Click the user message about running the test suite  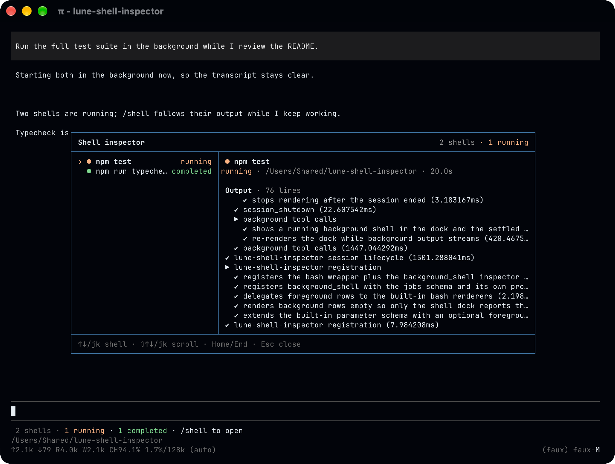(305, 46)
